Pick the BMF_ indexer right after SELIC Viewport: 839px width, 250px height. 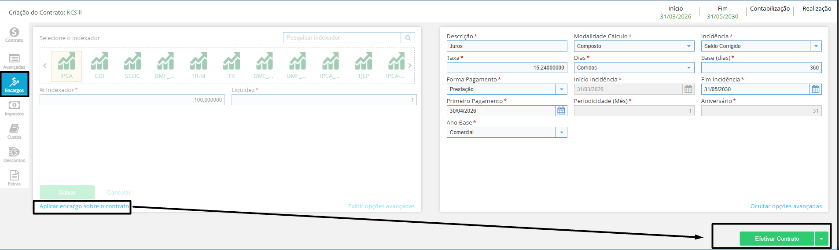click(165, 66)
